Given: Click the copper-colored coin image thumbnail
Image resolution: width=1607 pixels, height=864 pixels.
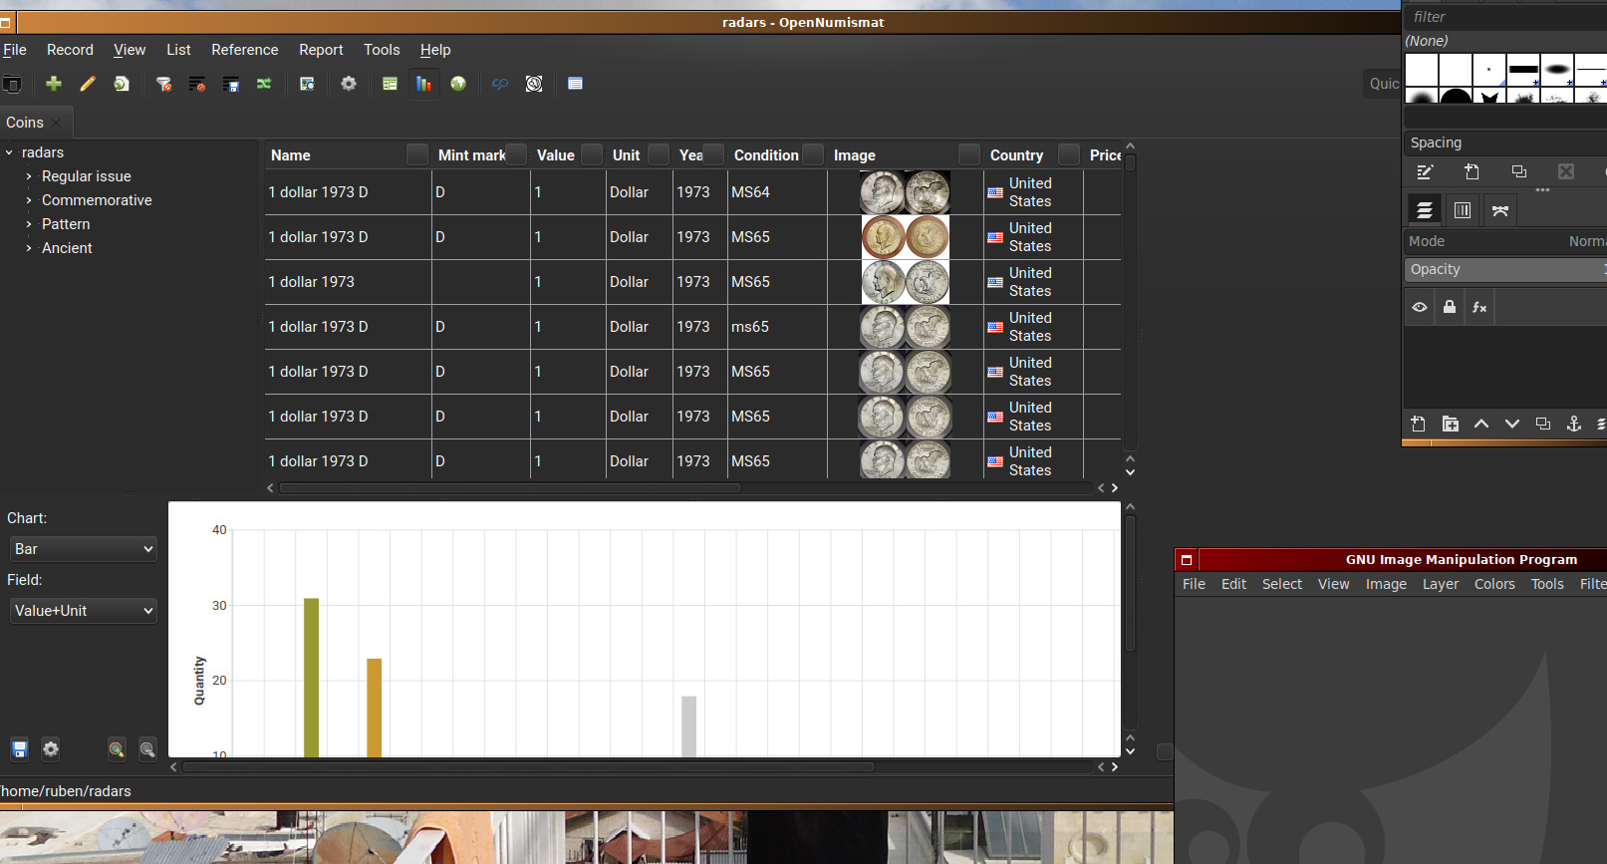Looking at the screenshot, I should click(905, 237).
